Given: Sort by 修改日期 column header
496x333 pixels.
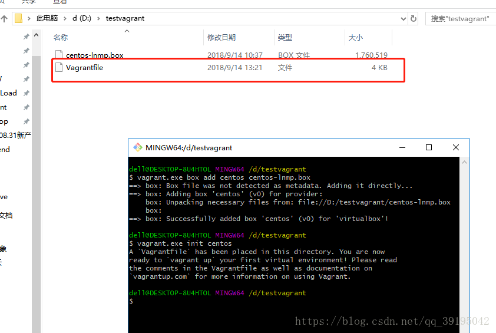Looking at the screenshot, I should click(x=221, y=37).
